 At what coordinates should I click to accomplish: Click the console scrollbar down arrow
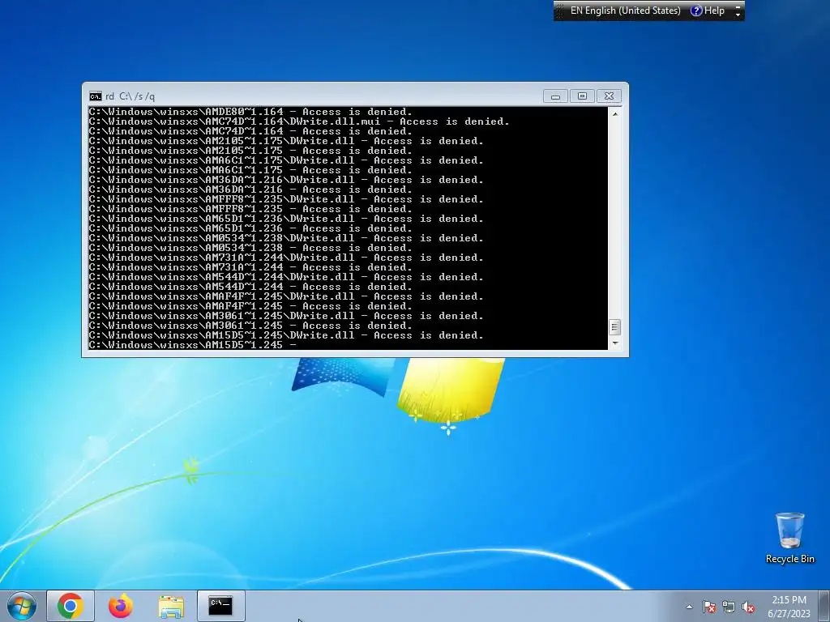coord(614,343)
